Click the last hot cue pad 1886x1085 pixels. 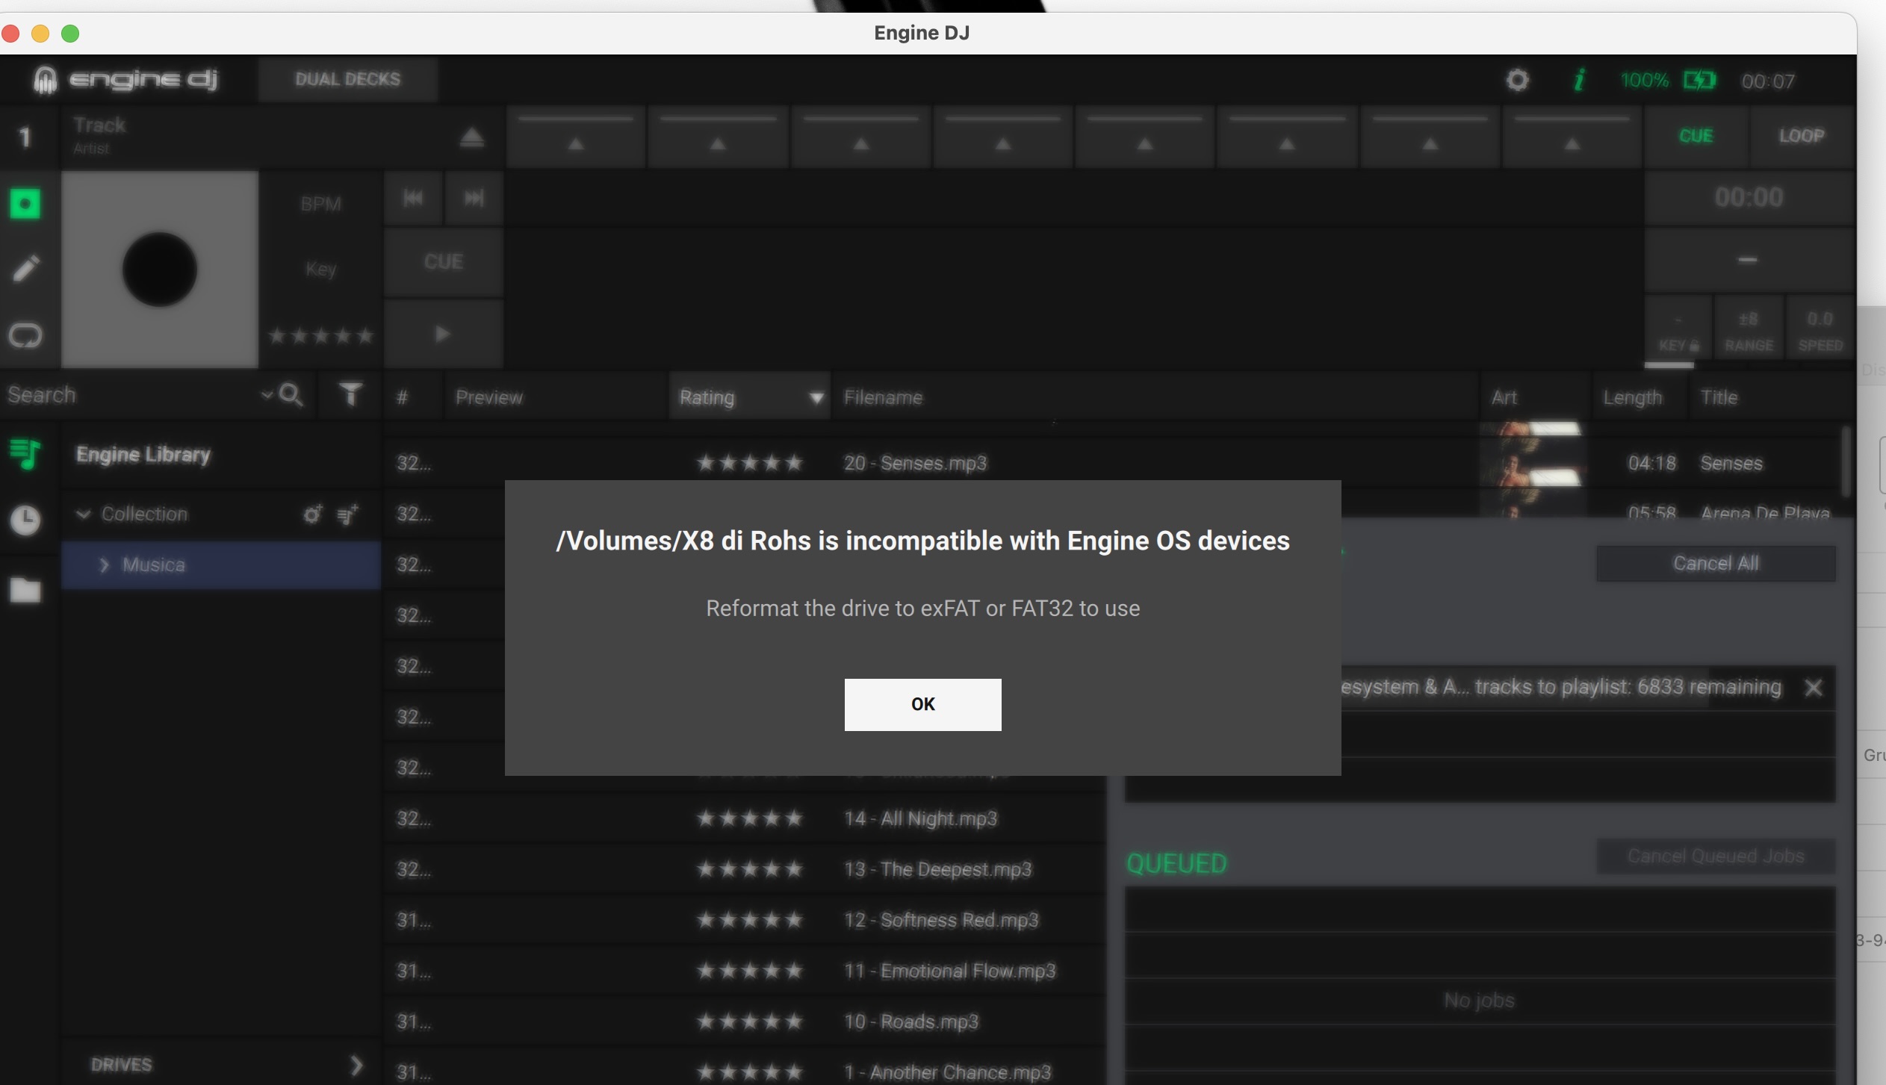(1572, 136)
